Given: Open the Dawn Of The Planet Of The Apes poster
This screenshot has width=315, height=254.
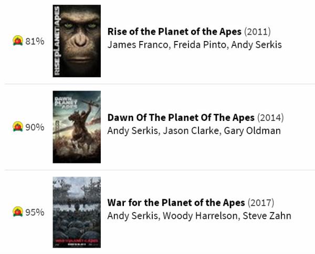Looking at the screenshot, I should [x=77, y=127].
